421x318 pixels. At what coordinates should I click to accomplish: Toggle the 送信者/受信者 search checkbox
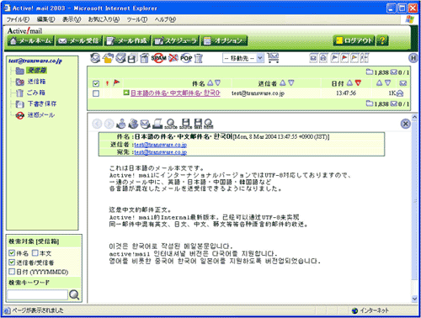point(12,262)
